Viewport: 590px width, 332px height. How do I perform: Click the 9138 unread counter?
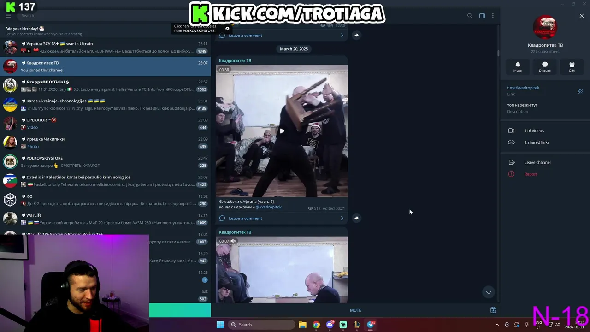point(202,108)
